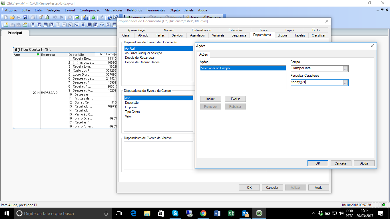The image size is (390, 219).
Task: Click the Excluir button
Action: coord(235,99)
